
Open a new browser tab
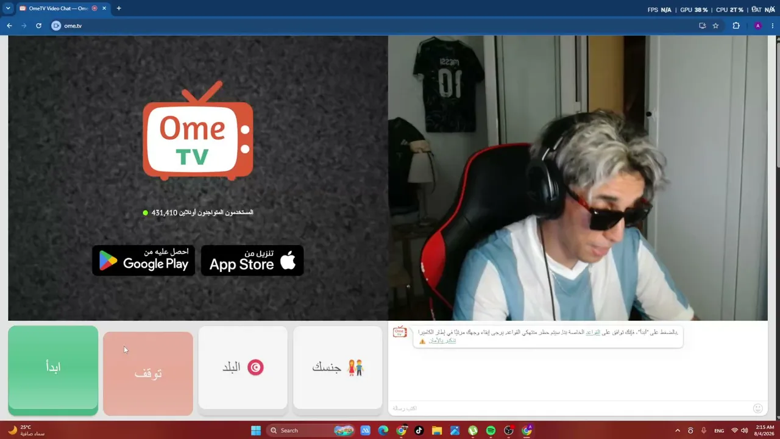[119, 9]
